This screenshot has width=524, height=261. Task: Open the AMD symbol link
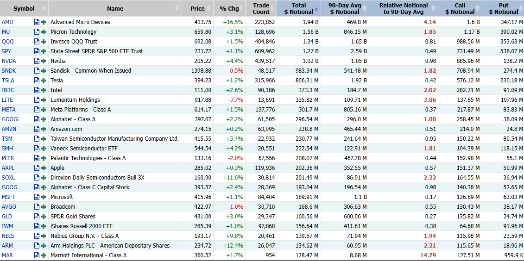point(7,22)
